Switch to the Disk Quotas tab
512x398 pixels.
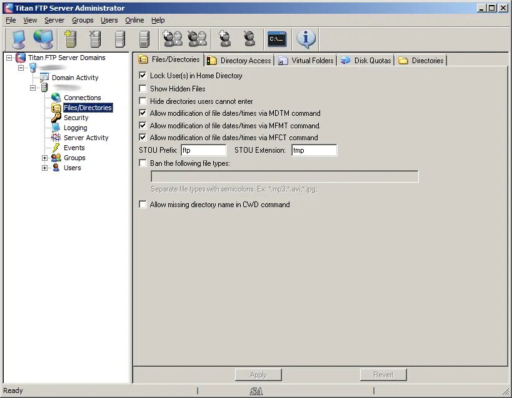point(366,61)
